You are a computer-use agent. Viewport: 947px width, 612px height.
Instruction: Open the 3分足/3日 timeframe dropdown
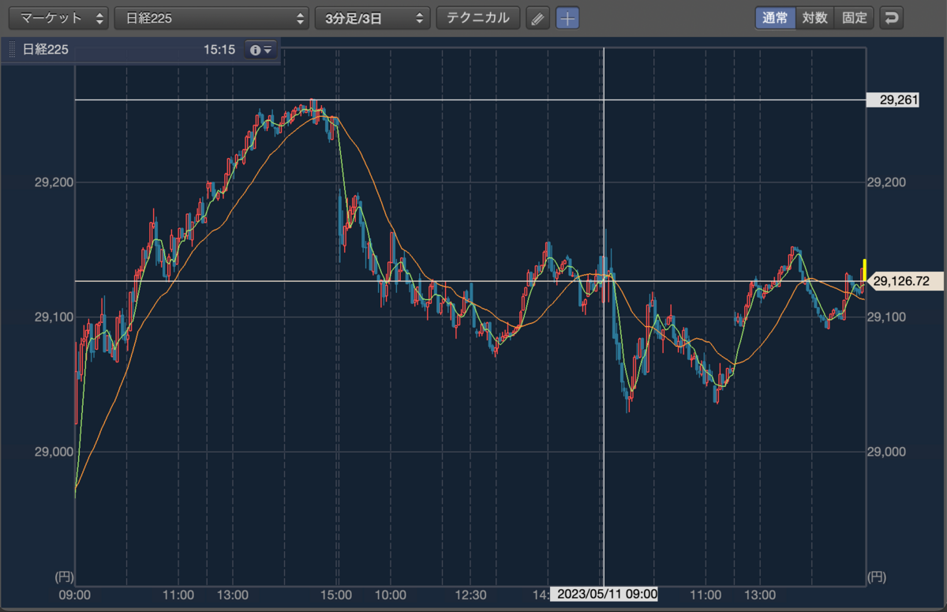(372, 18)
